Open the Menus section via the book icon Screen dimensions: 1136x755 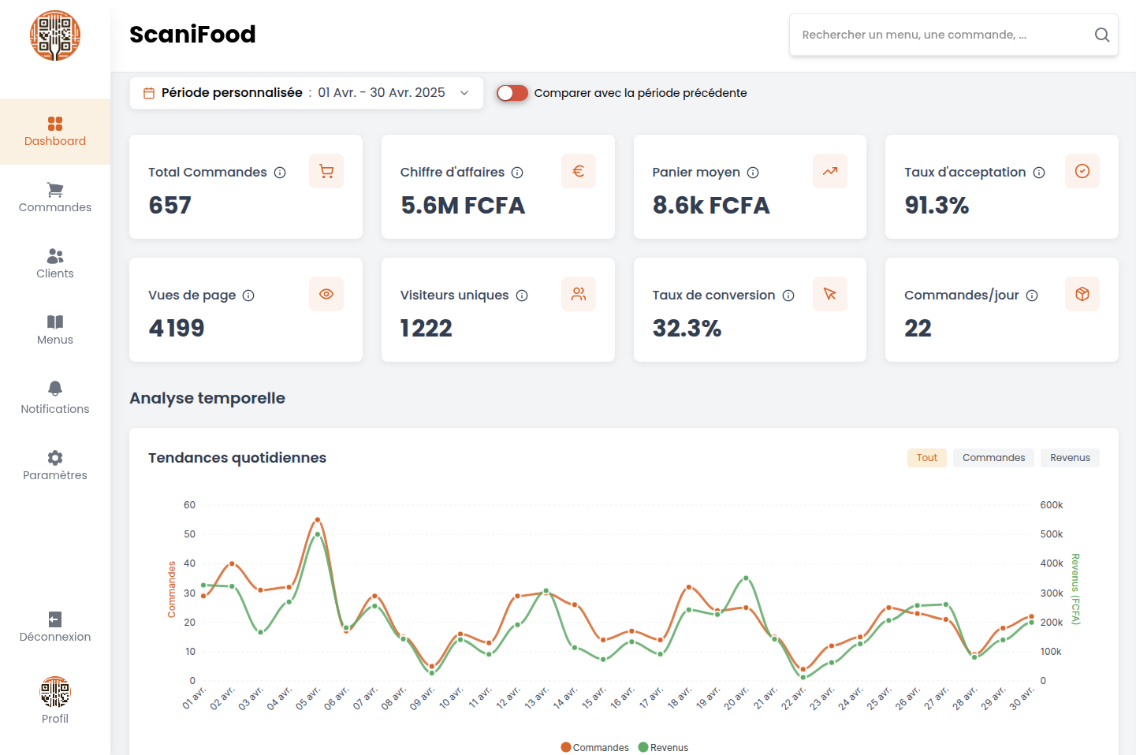54,329
